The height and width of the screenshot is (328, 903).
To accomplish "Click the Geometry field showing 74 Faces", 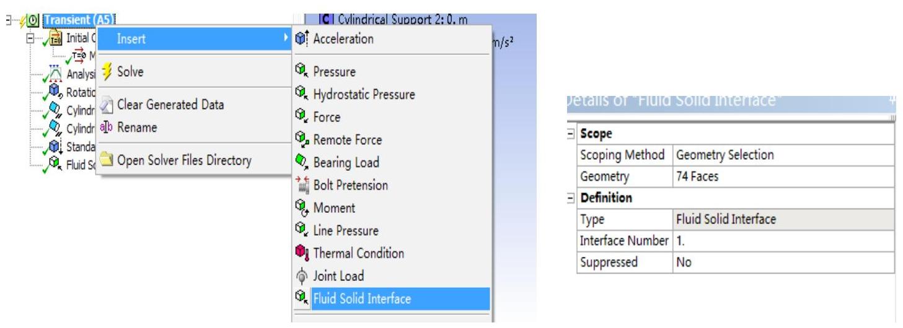I will 783,176.
